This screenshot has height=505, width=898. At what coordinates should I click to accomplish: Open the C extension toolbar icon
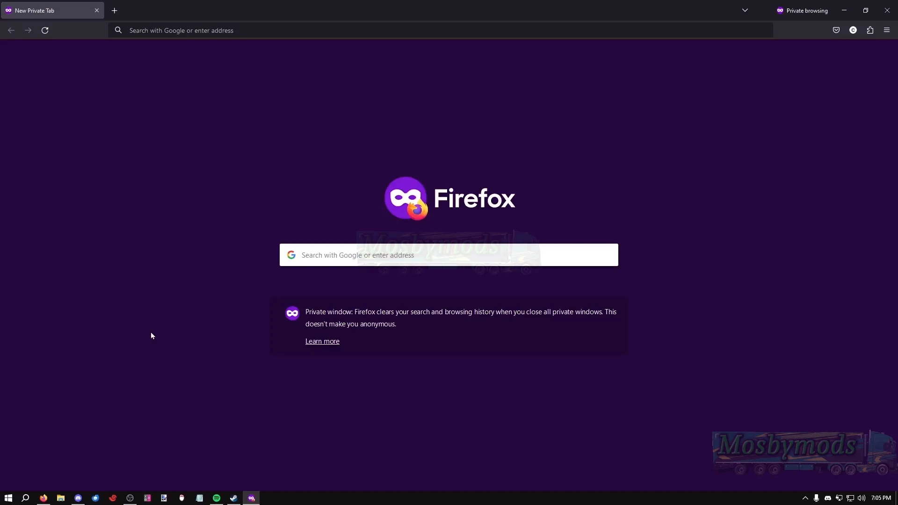853,30
